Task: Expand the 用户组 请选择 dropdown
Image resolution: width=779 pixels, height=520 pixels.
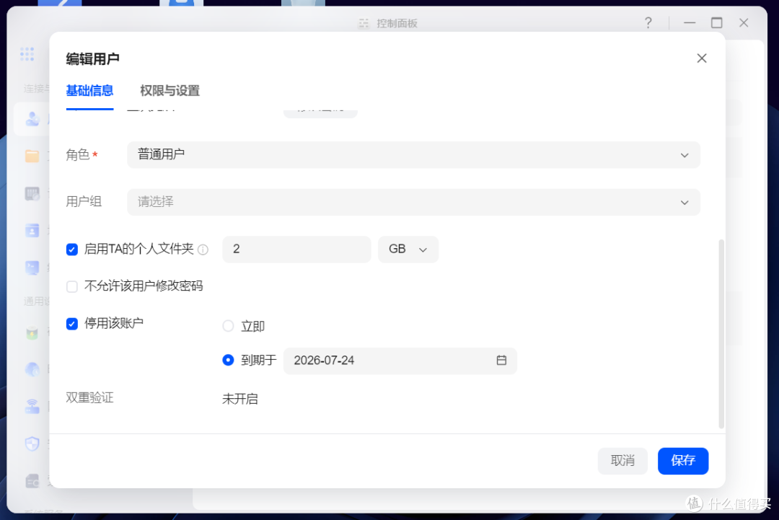Action: pyautogui.click(x=413, y=202)
